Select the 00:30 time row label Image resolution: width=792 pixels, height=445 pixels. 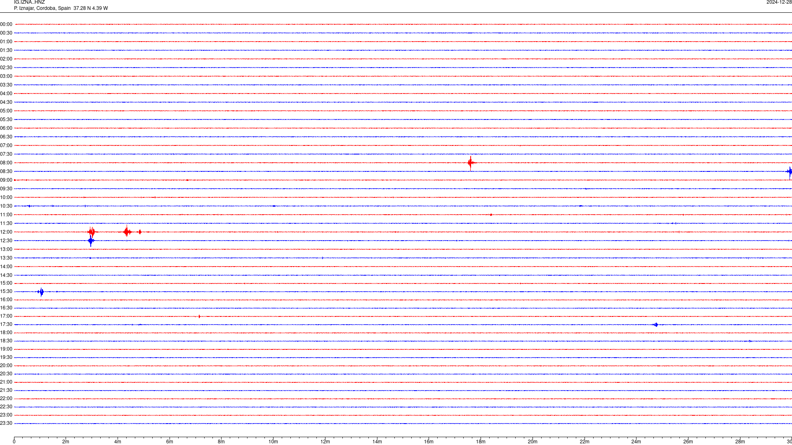coord(6,33)
